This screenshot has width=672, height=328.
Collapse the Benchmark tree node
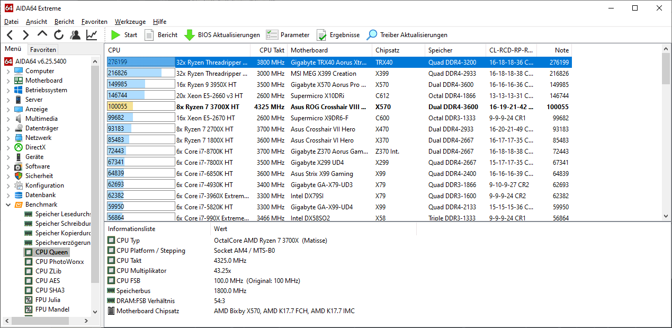pyautogui.click(x=8, y=205)
